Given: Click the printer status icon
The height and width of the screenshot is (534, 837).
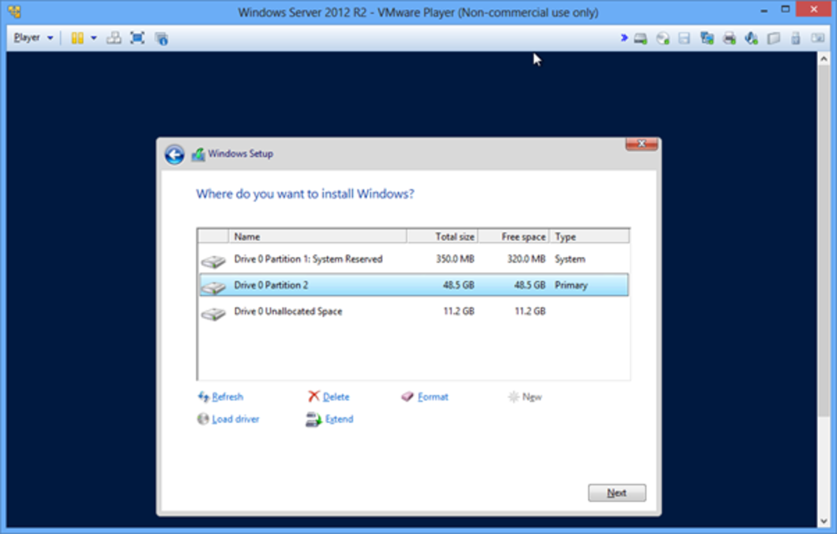Looking at the screenshot, I should point(729,38).
